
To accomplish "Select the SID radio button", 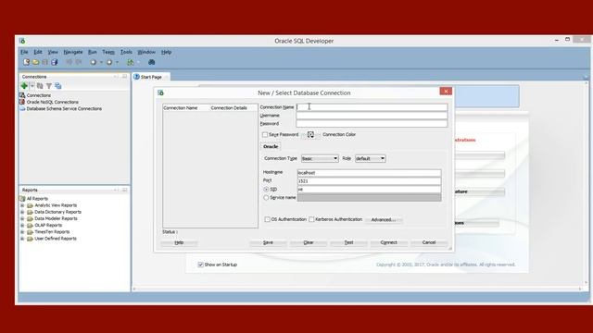I will coord(266,189).
